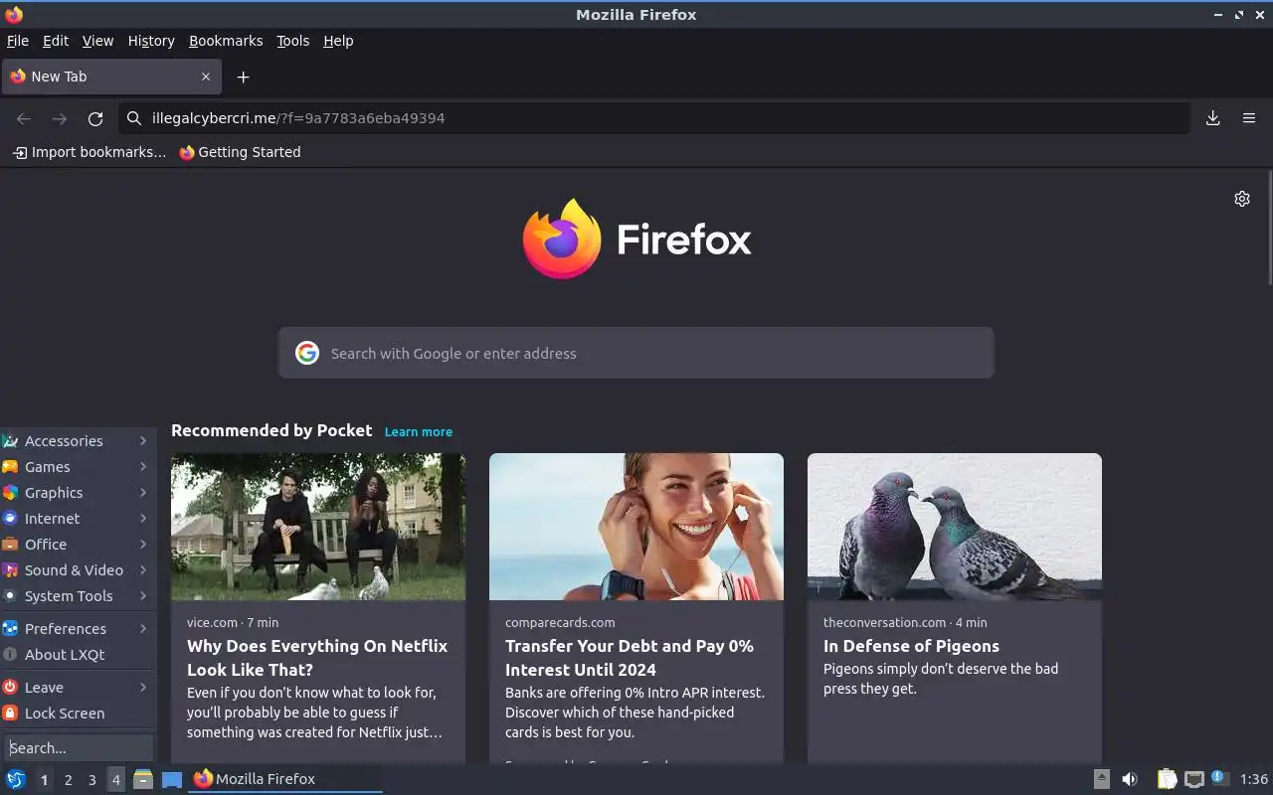
Task: Expand the Graphics submenu
Action: 78,493
